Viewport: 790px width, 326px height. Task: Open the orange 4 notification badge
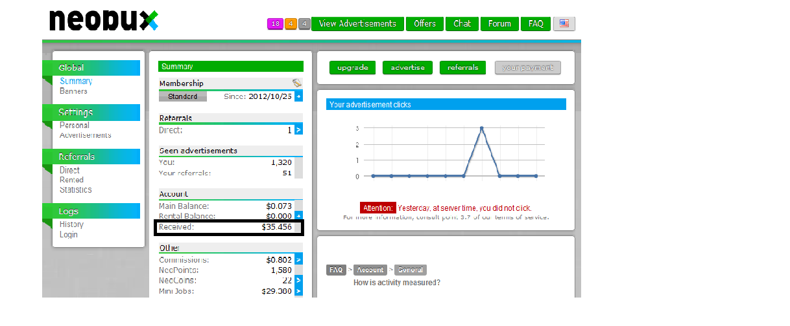[291, 24]
